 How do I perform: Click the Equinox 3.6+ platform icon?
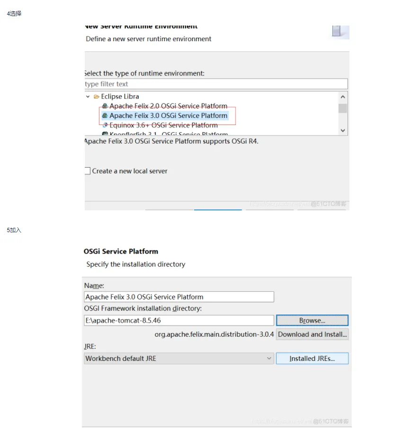coord(105,126)
